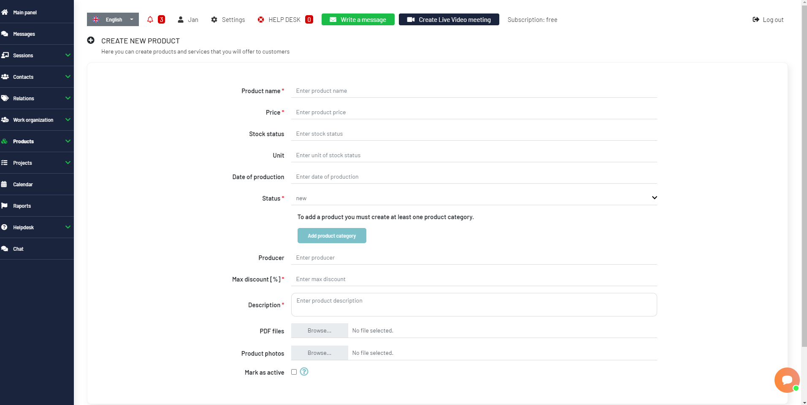Open the notifications bell icon
The width and height of the screenshot is (807, 405).
click(x=150, y=19)
